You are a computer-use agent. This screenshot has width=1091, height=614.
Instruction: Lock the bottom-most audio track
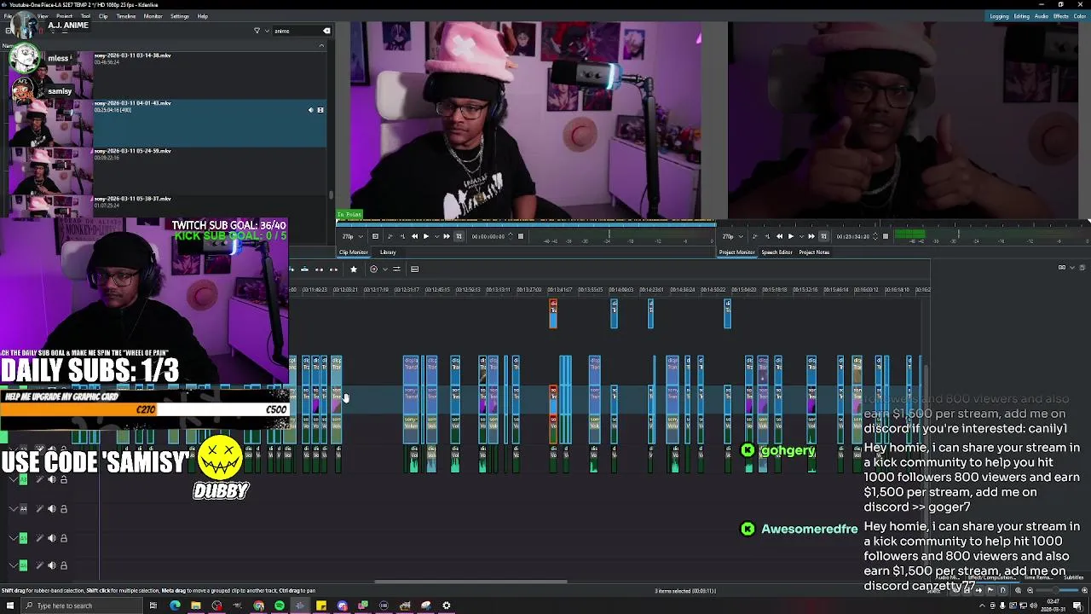[63, 565]
